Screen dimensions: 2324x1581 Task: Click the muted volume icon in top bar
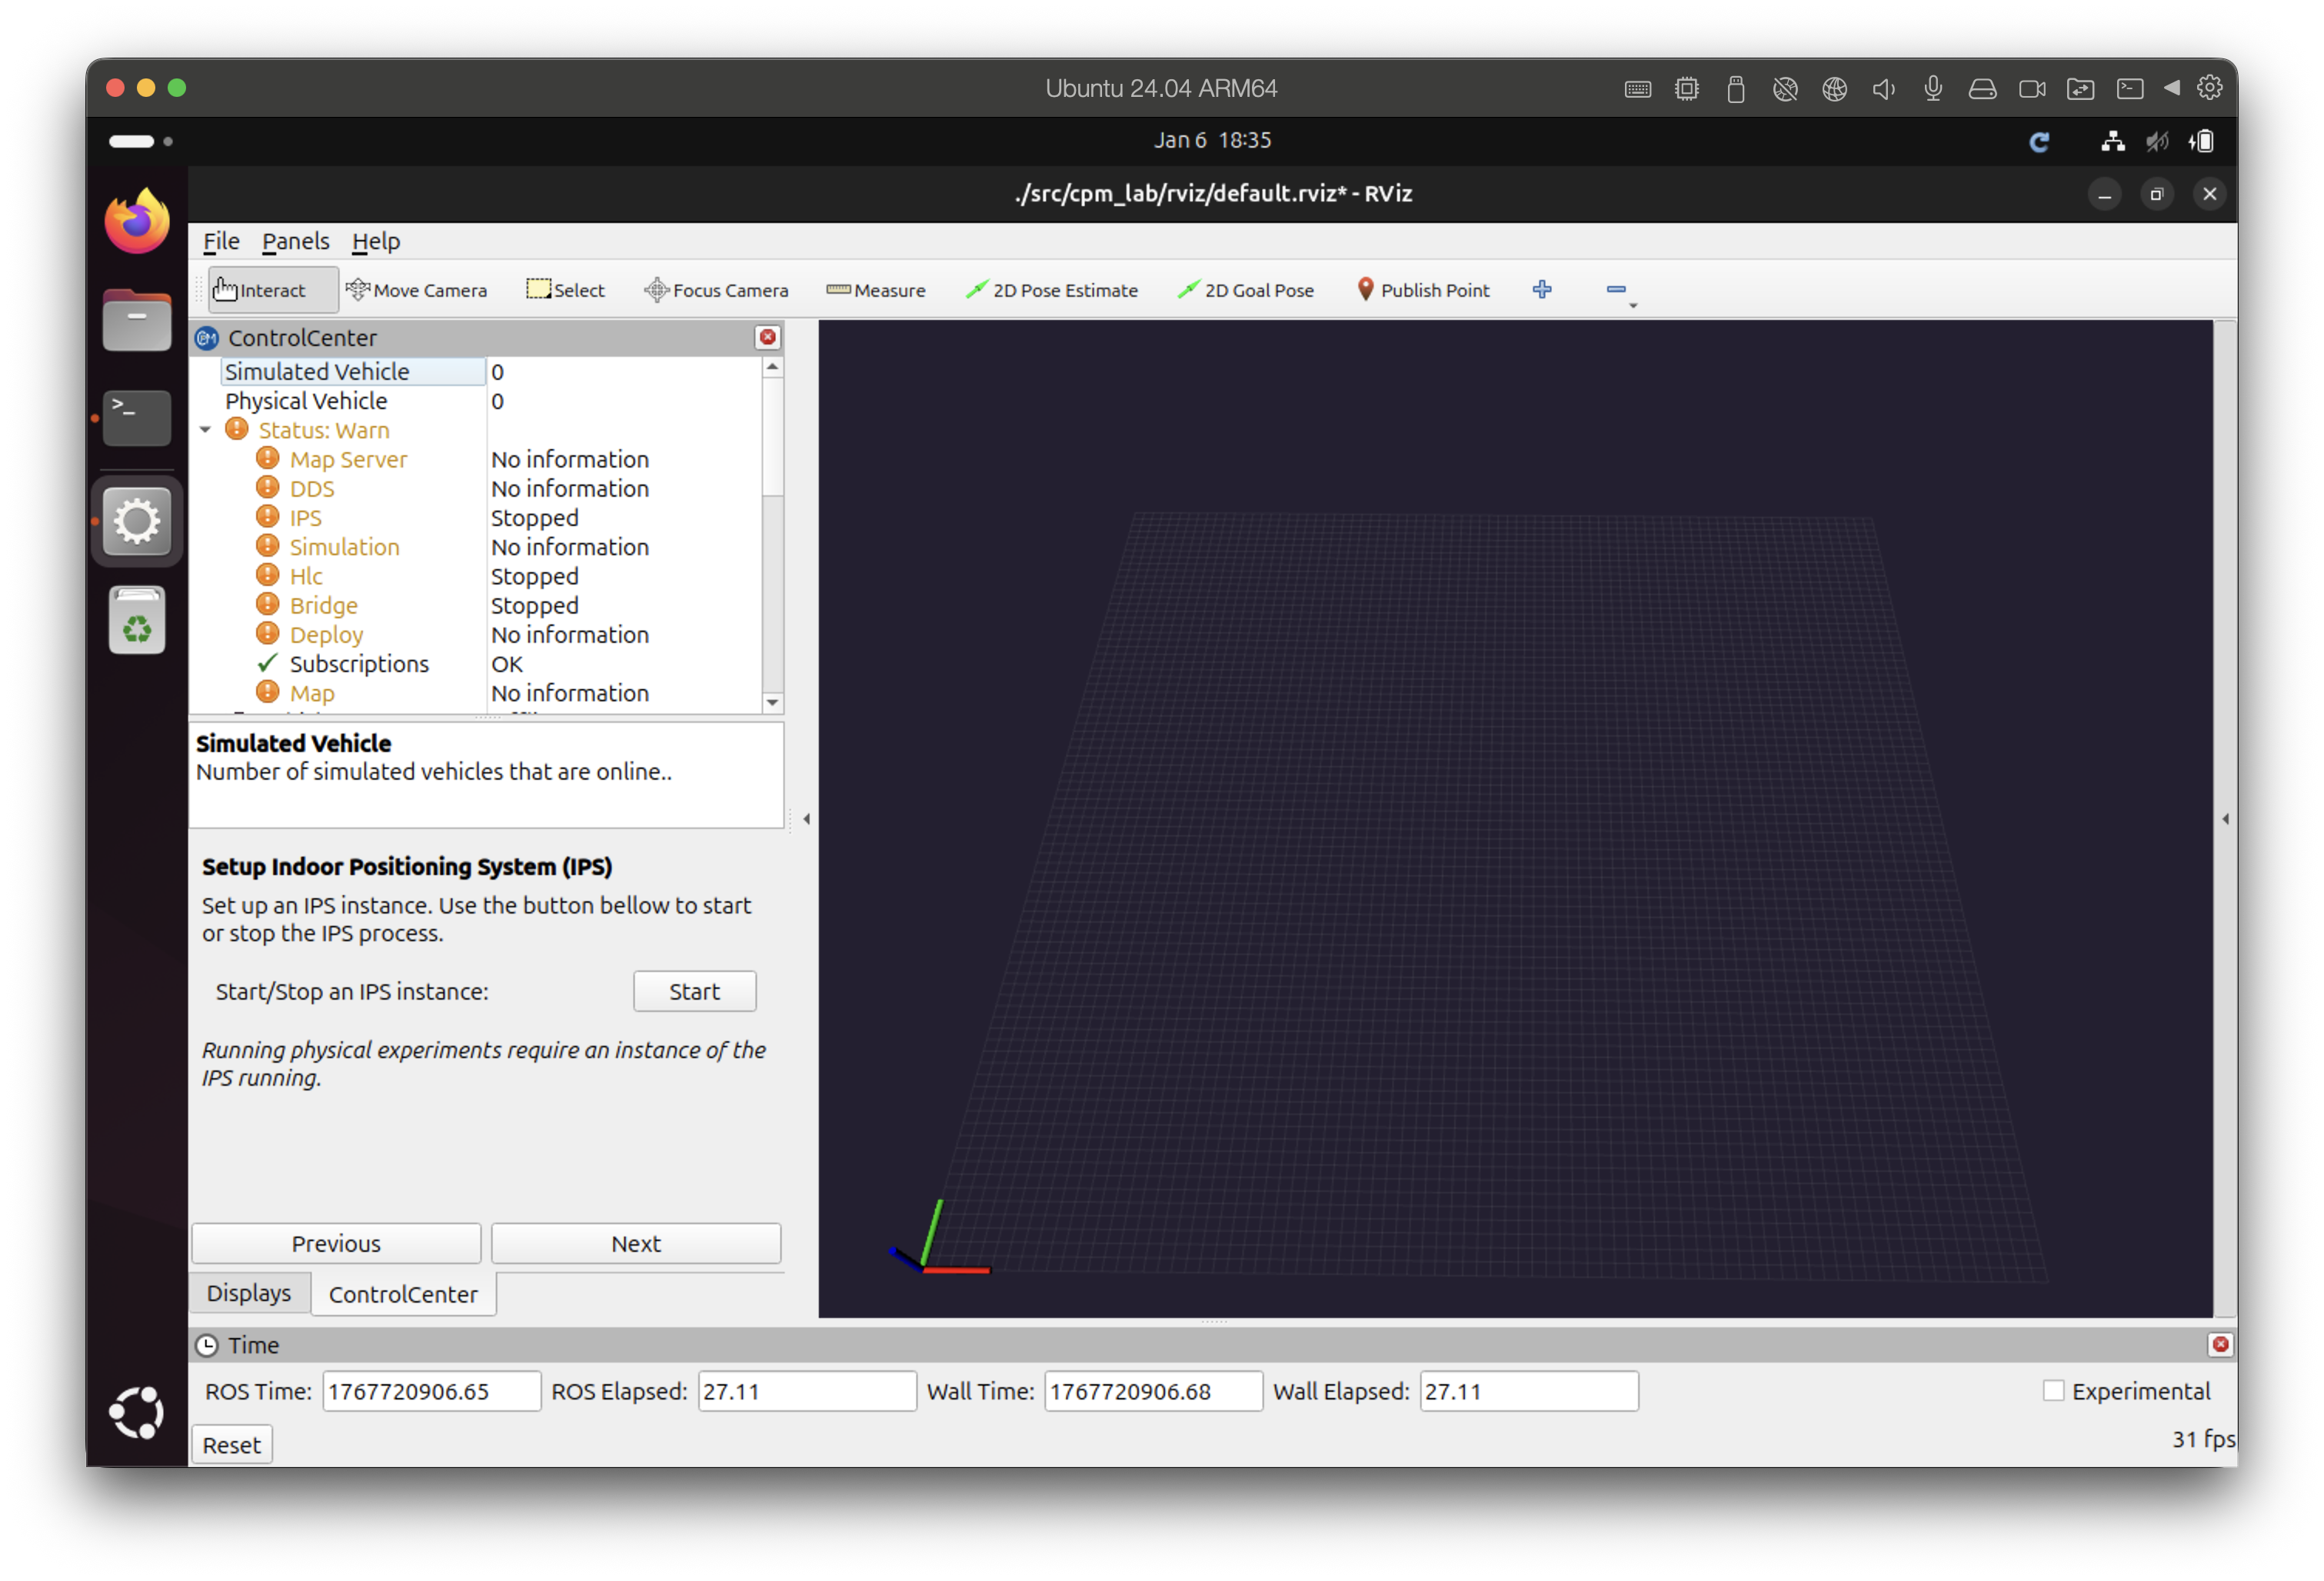point(2157,141)
